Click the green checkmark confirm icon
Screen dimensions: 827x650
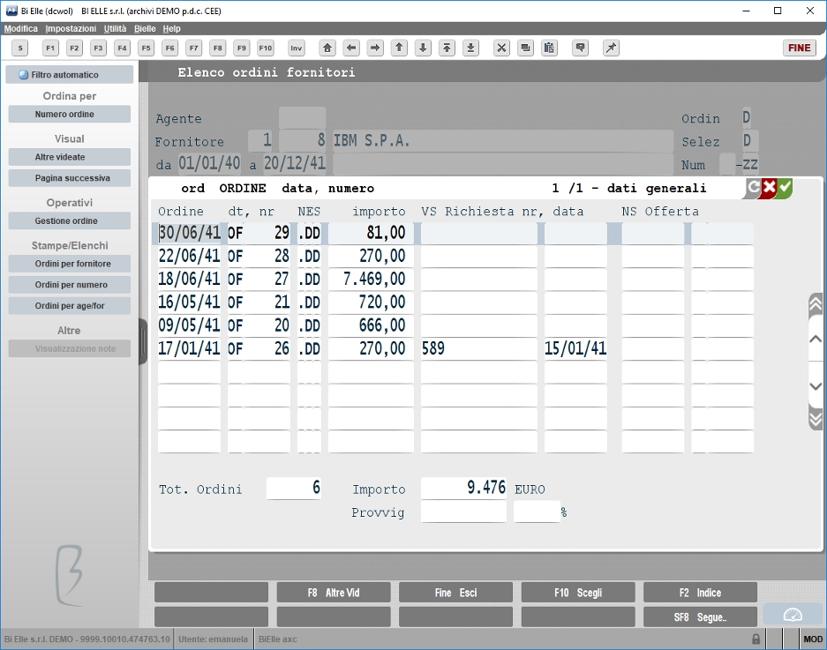786,187
